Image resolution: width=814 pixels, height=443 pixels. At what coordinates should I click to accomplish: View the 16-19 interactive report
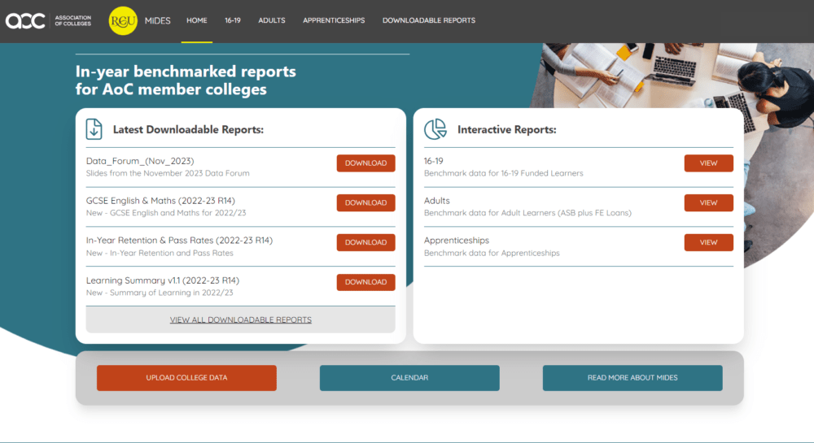pyautogui.click(x=708, y=163)
